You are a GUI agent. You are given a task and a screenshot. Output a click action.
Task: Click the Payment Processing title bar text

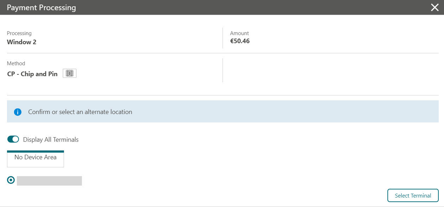(x=41, y=7)
